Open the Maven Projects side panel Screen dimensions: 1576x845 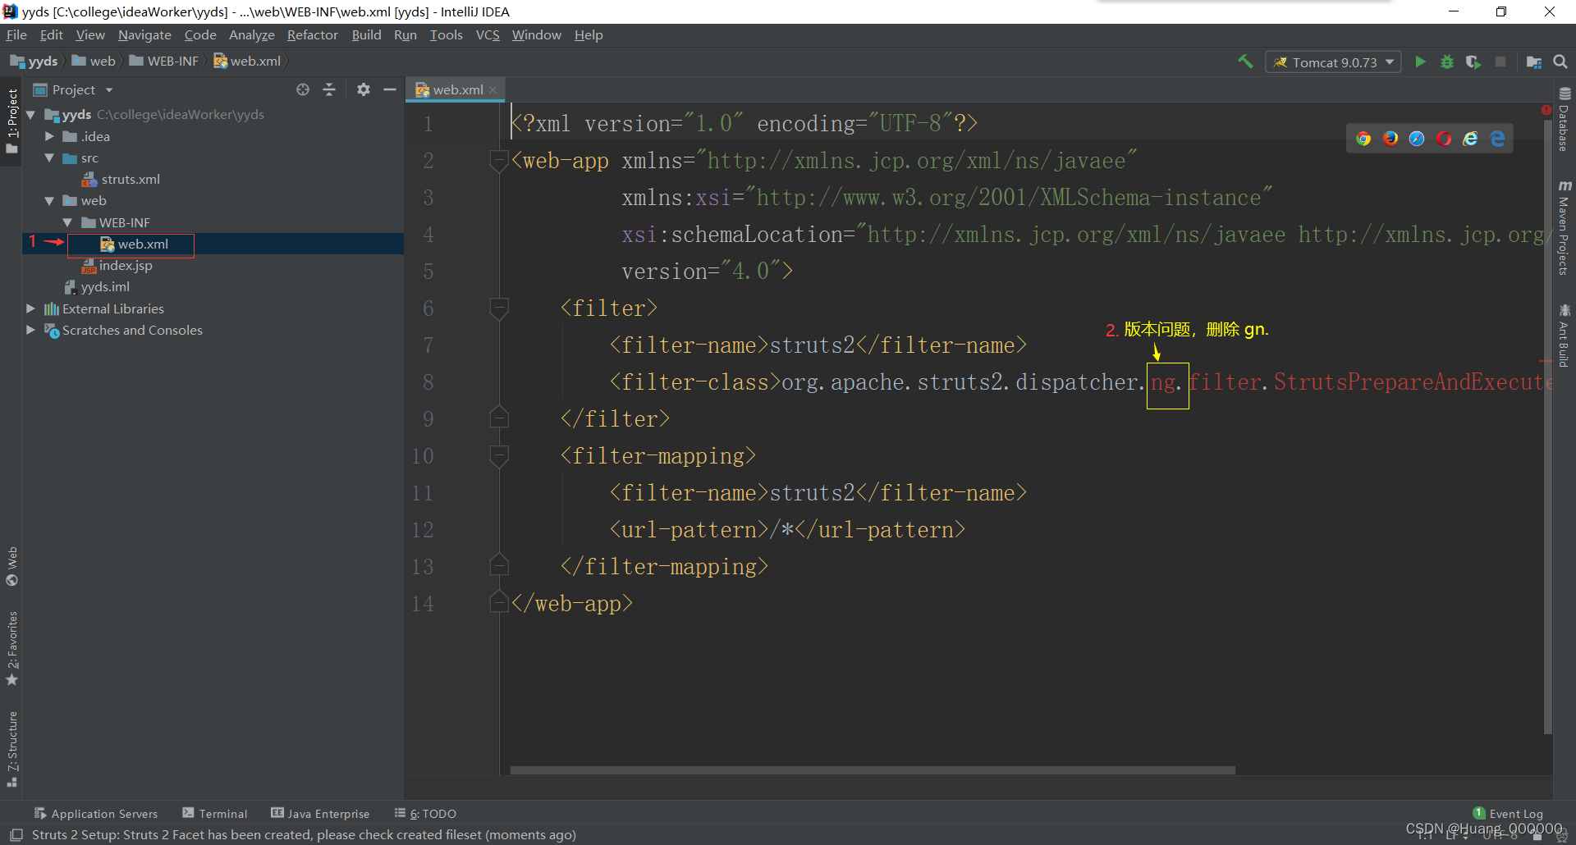(x=1565, y=227)
